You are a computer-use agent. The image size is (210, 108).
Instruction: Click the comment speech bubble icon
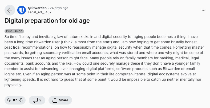coord(35,100)
